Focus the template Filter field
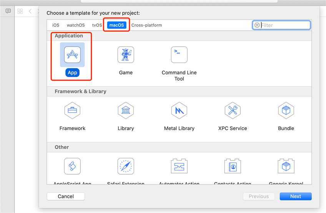The height and width of the screenshot is (213, 326). pyautogui.click(x=284, y=25)
